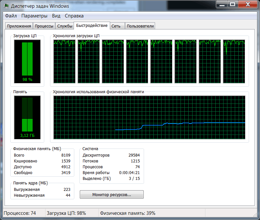Open the Файл menu

(11, 16)
